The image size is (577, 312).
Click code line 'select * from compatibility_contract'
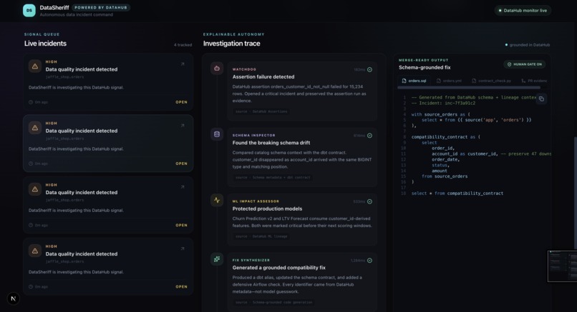click(x=457, y=193)
